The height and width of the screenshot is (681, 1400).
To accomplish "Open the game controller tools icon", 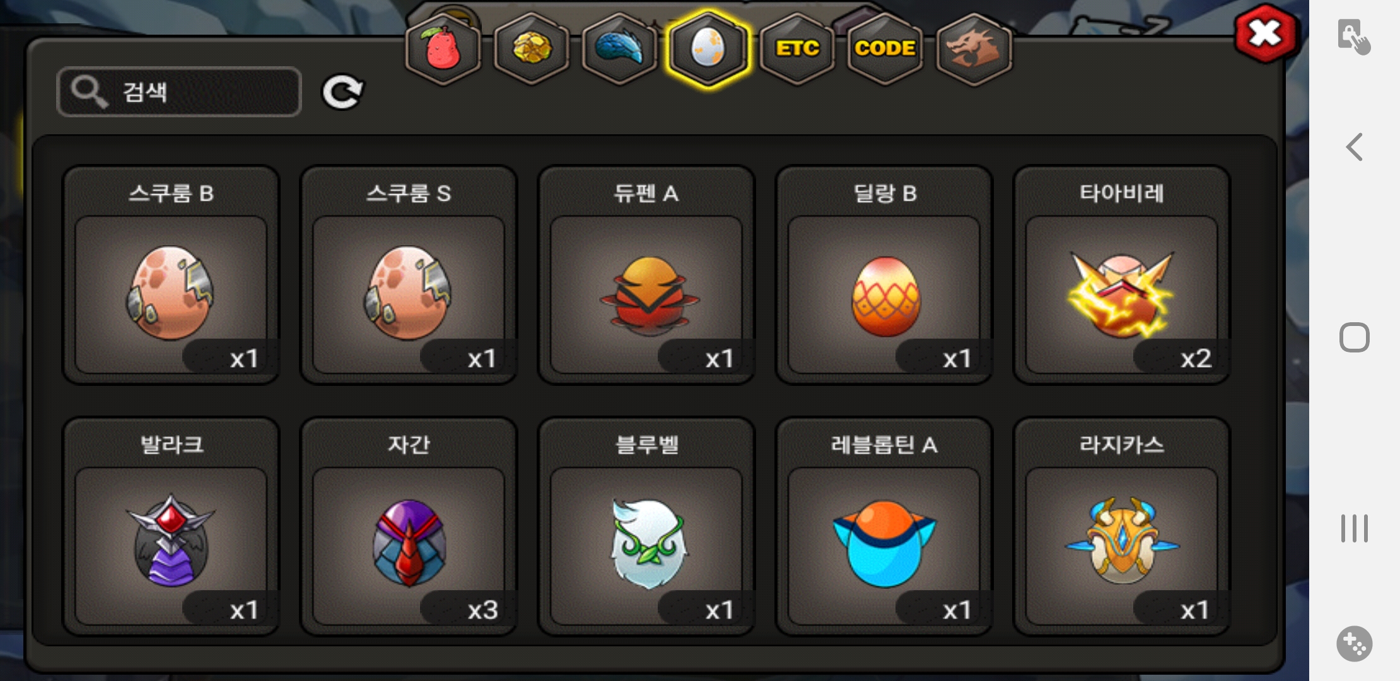I will [x=1354, y=644].
